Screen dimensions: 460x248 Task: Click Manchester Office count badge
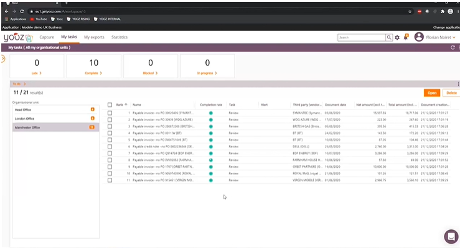coord(92,127)
